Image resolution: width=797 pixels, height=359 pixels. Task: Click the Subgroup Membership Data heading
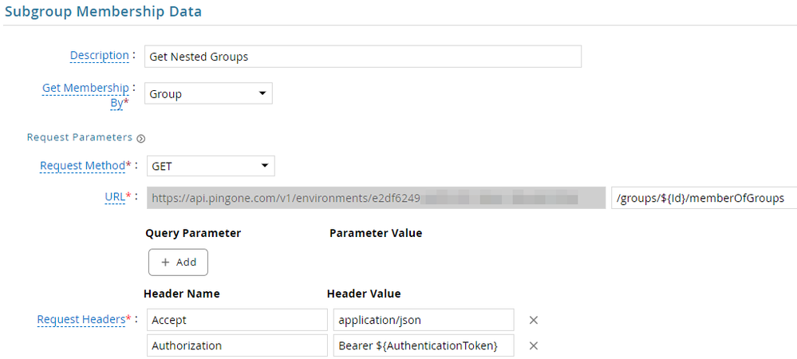103,11
